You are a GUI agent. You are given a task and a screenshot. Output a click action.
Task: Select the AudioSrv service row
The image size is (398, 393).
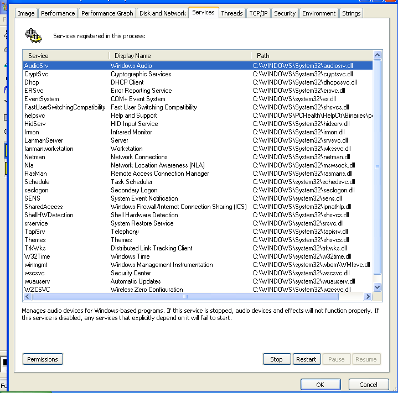pyautogui.click(x=198, y=66)
